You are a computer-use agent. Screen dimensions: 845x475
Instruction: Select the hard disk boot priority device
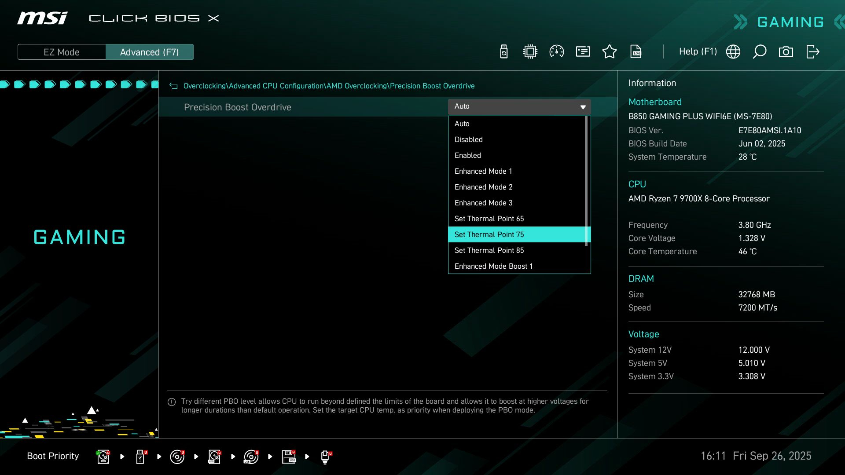103,457
